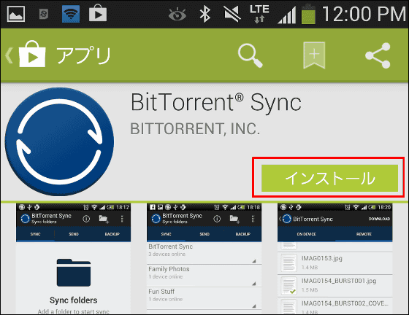Viewport: 409px width, 315px height.
Task: Open BITTORRENT, INC. developer link
Action: click(x=195, y=128)
